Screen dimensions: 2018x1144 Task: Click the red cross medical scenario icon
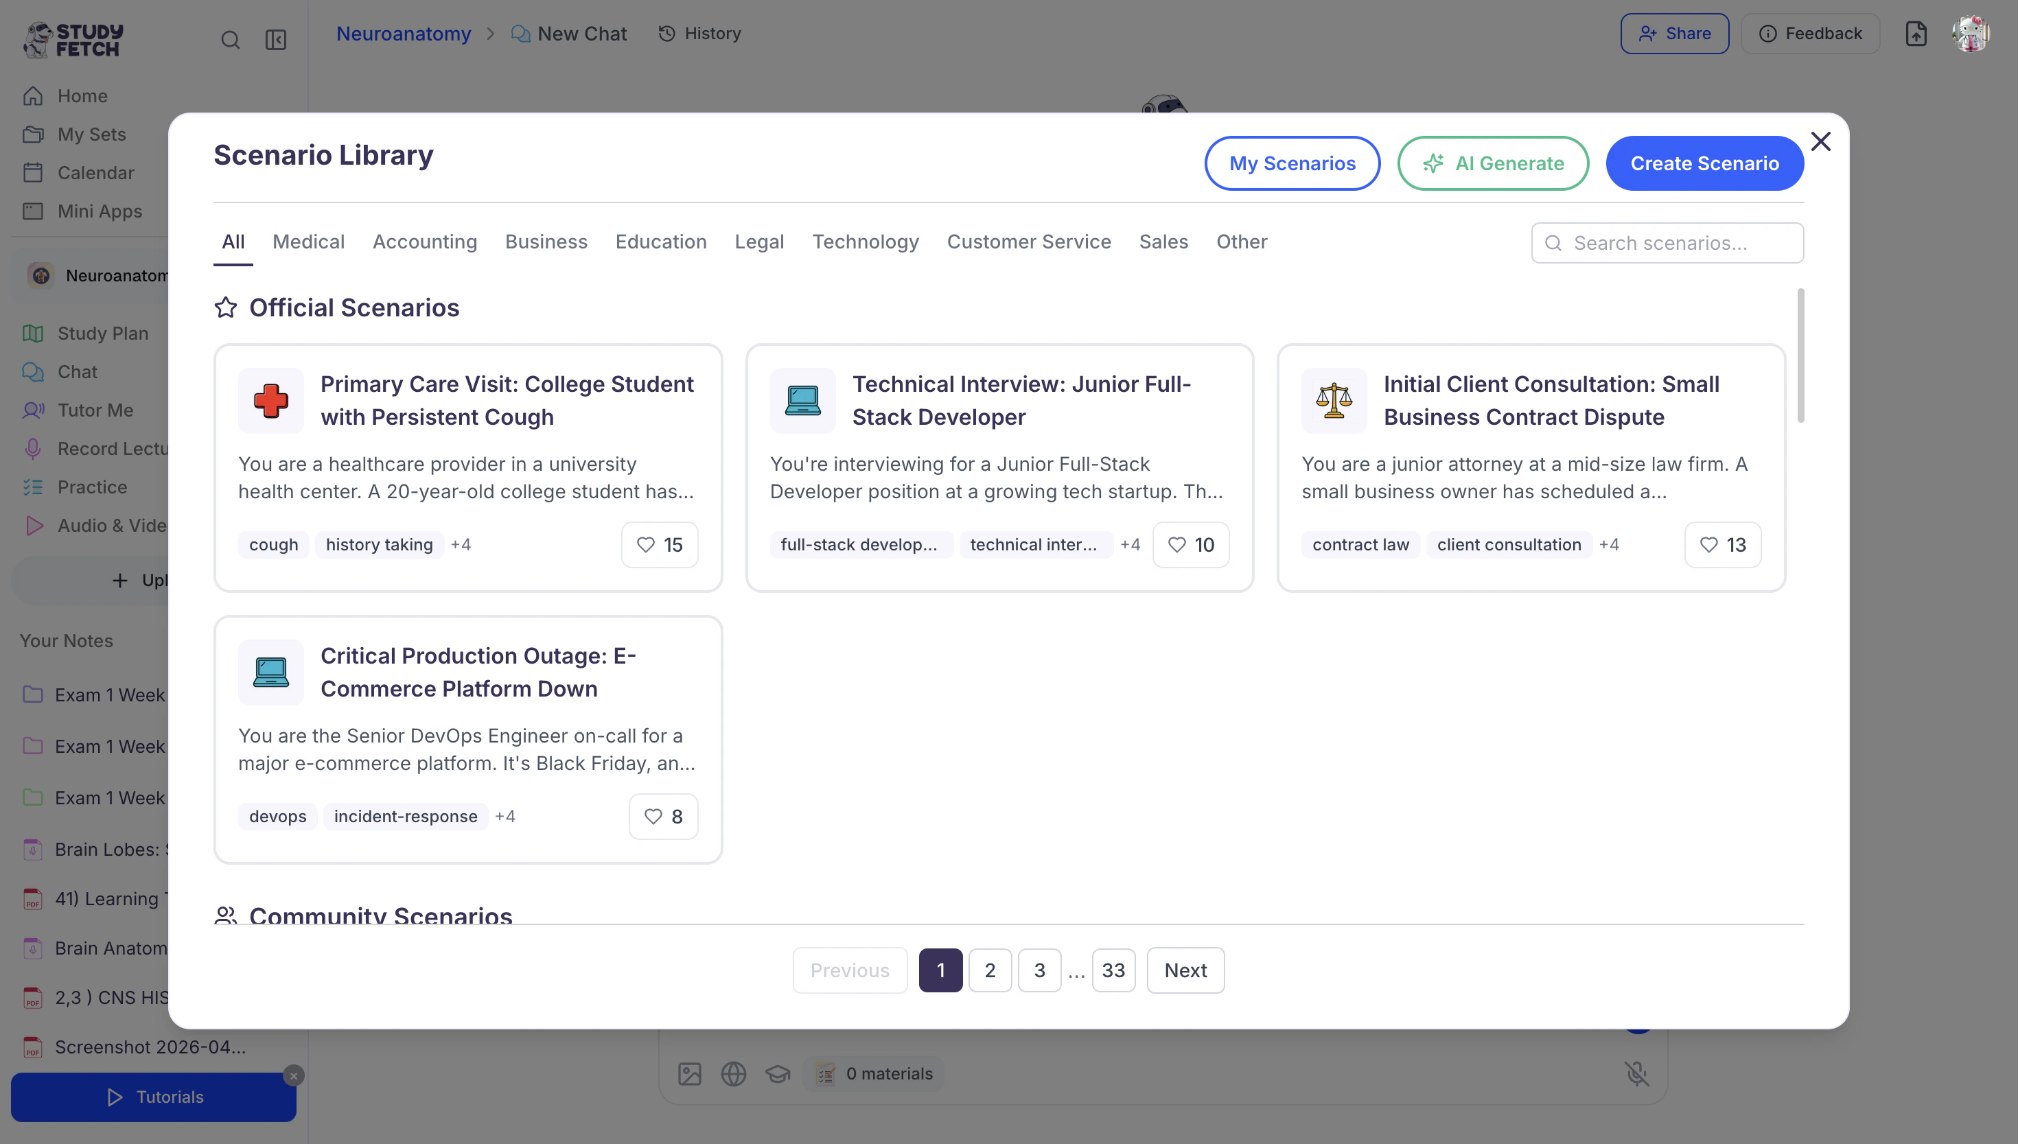tap(270, 401)
